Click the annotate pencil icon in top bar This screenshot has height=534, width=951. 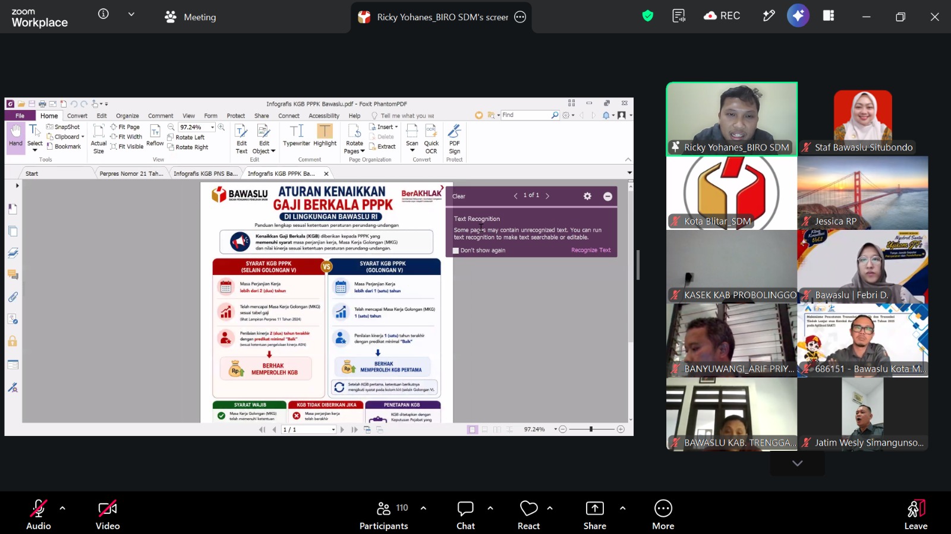pyautogui.click(x=769, y=16)
